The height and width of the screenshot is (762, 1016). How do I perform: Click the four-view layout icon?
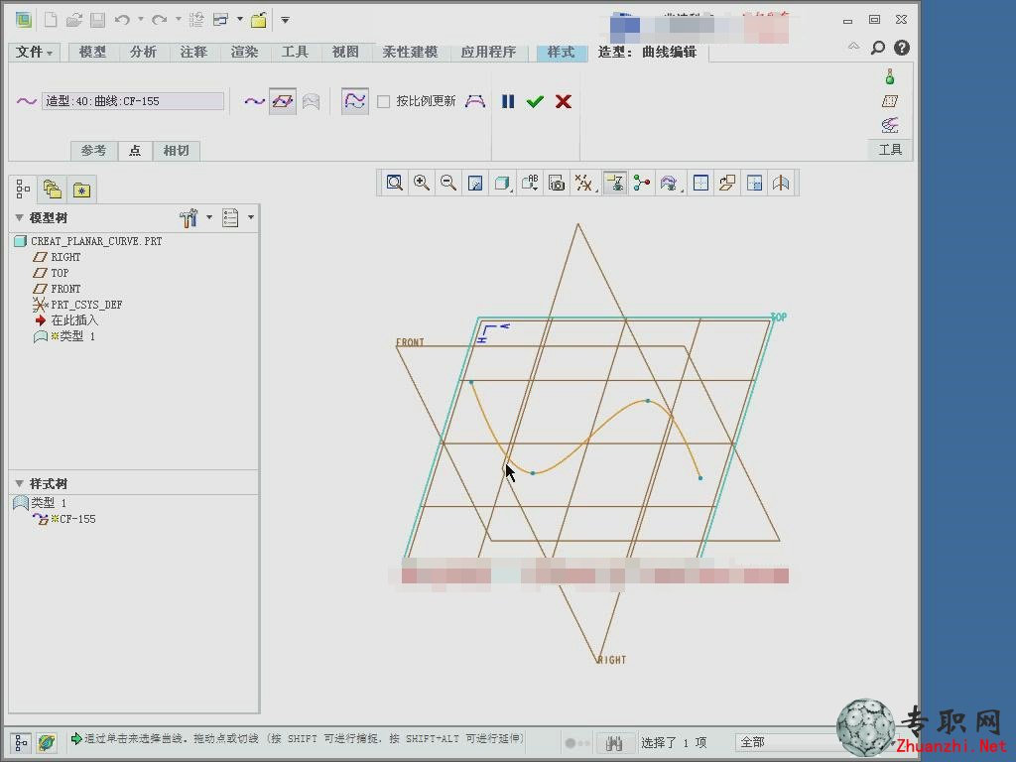pos(754,183)
